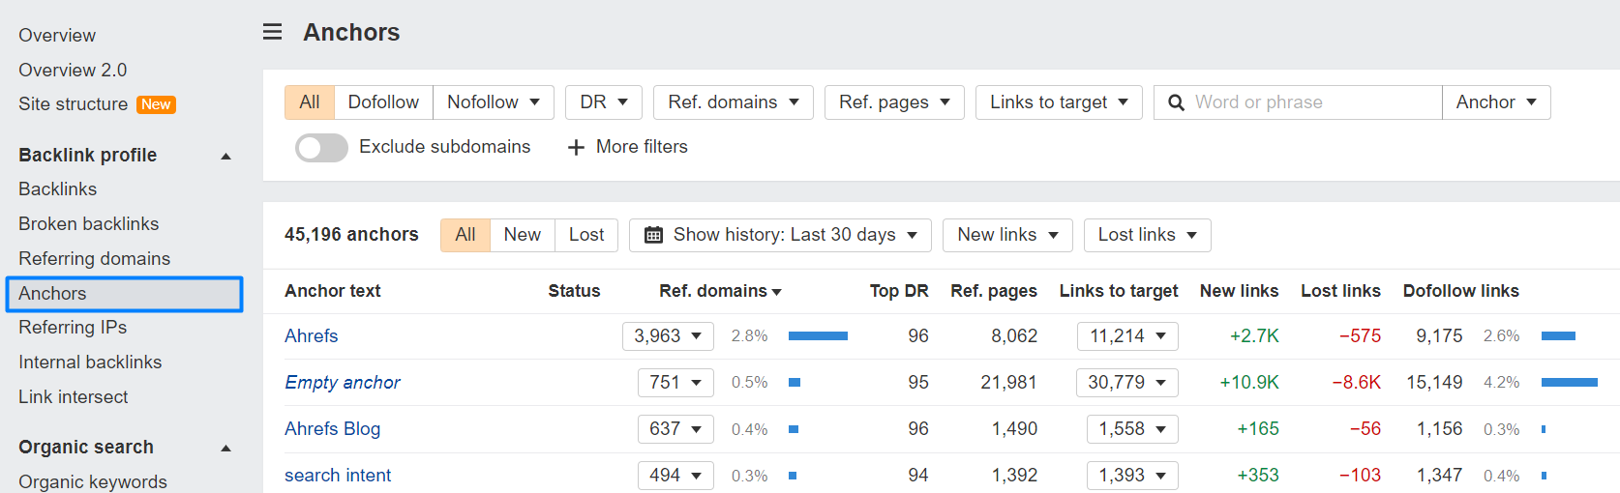Image resolution: width=1620 pixels, height=493 pixels.
Task: Expand the 494 ref. domains dropdown
Action: point(675,476)
